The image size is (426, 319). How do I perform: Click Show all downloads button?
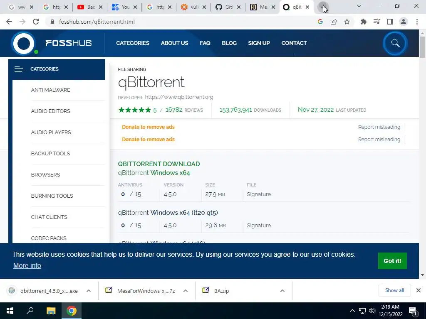coord(394,290)
